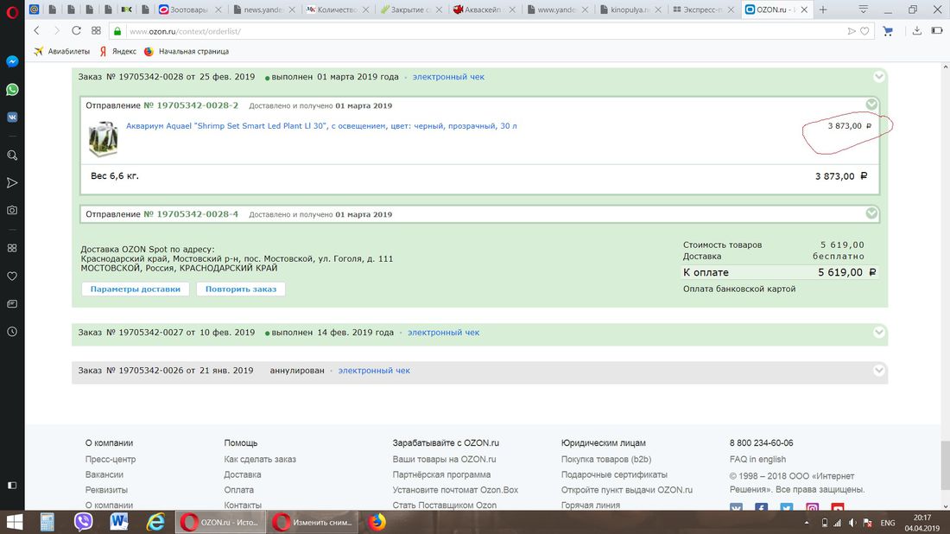Click the 'Параметры доставки' button

(136, 289)
